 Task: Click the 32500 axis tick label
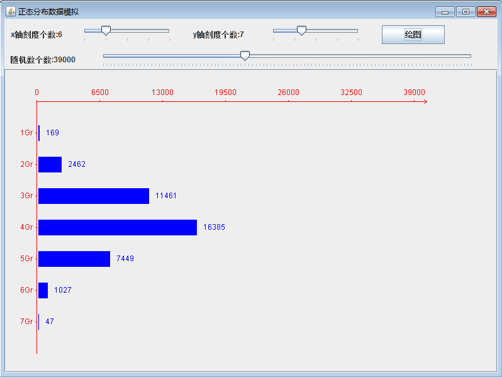(351, 93)
